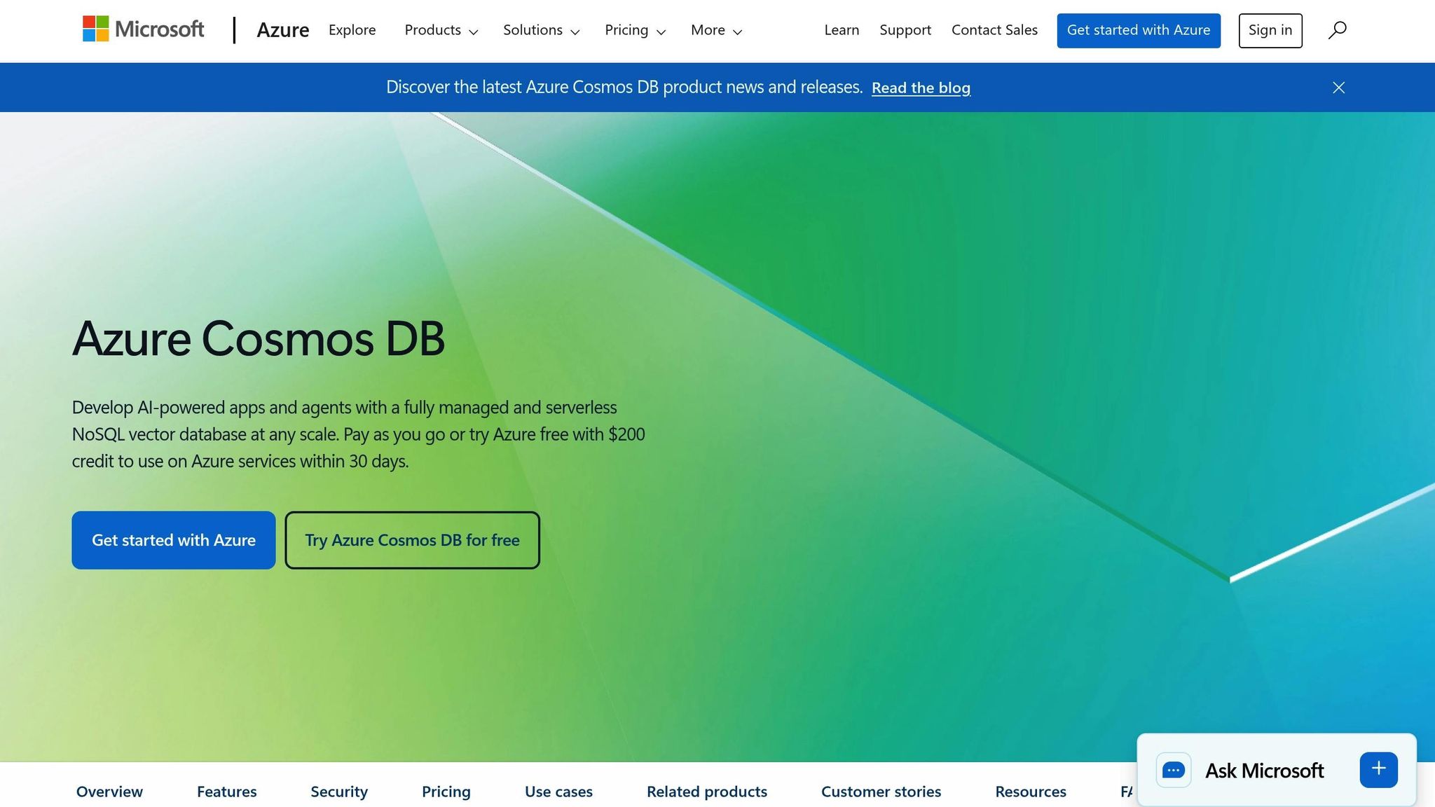Open the Ask Microsoft chat bubble
1435x807 pixels.
coord(1174,770)
